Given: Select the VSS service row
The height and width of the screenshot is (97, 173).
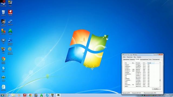Looking at the screenshot, I should 142,75.
